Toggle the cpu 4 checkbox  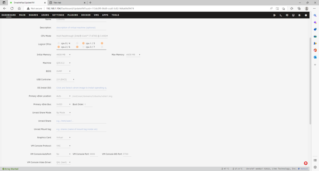77,43
